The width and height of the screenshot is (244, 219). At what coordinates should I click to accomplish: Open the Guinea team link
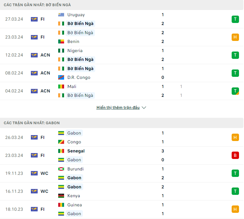tap(75, 205)
